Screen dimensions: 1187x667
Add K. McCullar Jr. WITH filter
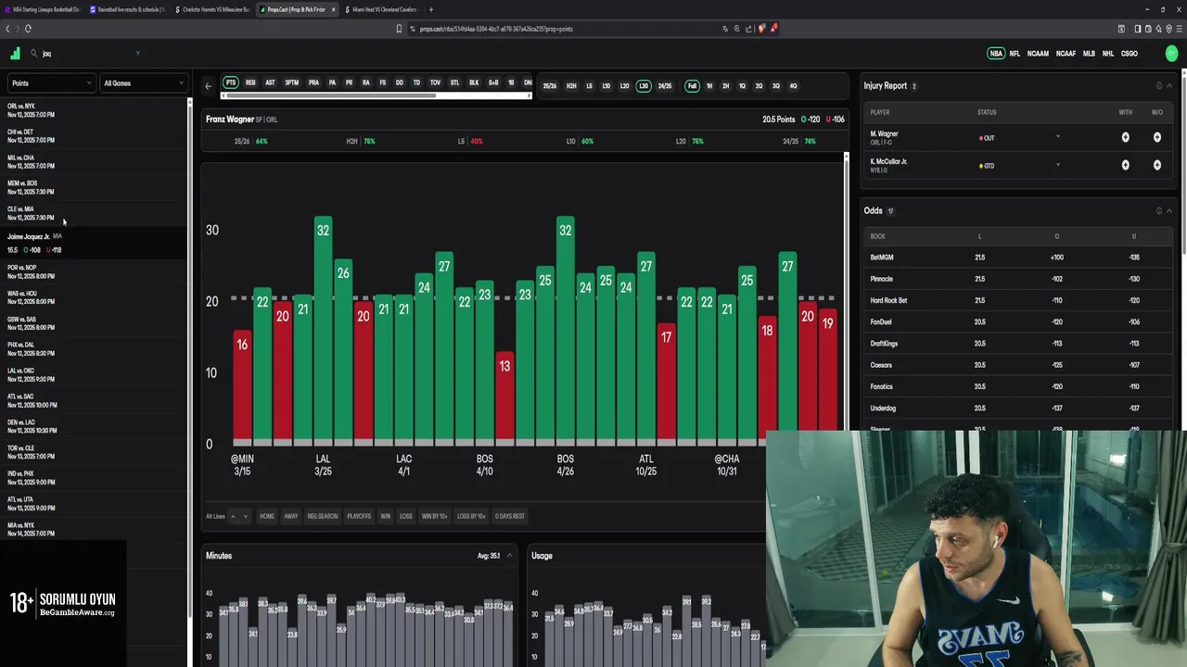click(x=1125, y=165)
